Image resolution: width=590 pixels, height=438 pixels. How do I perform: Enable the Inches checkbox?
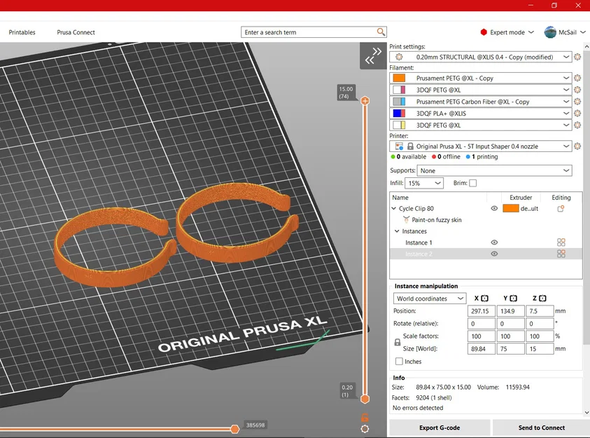399,361
